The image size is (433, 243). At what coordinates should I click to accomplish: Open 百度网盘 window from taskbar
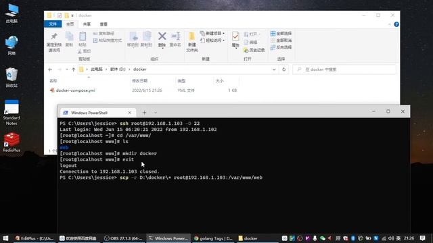click(x=78, y=238)
